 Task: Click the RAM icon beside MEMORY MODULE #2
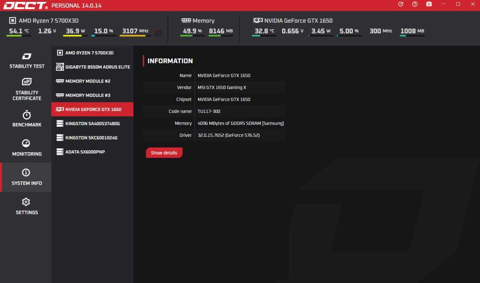(x=60, y=81)
